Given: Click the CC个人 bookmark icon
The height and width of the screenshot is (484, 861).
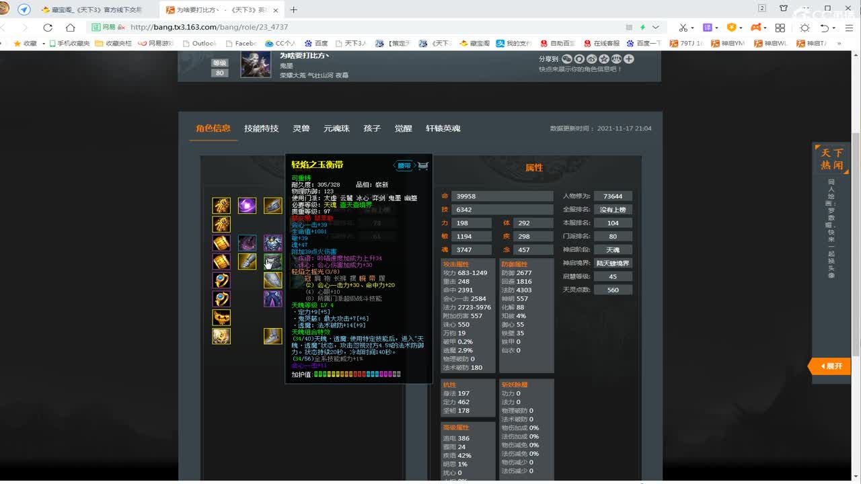Looking at the screenshot, I should [x=270, y=45].
